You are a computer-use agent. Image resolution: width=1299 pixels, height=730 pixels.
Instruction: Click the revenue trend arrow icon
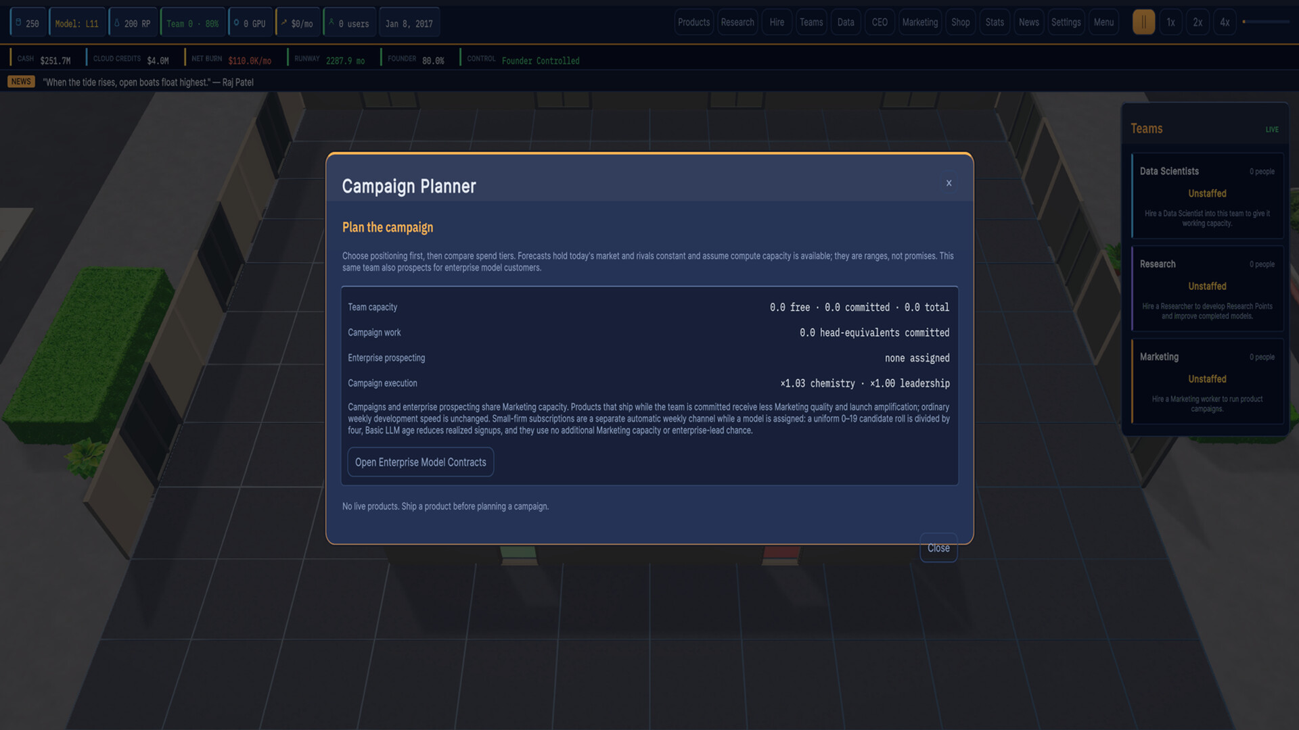coord(284,23)
